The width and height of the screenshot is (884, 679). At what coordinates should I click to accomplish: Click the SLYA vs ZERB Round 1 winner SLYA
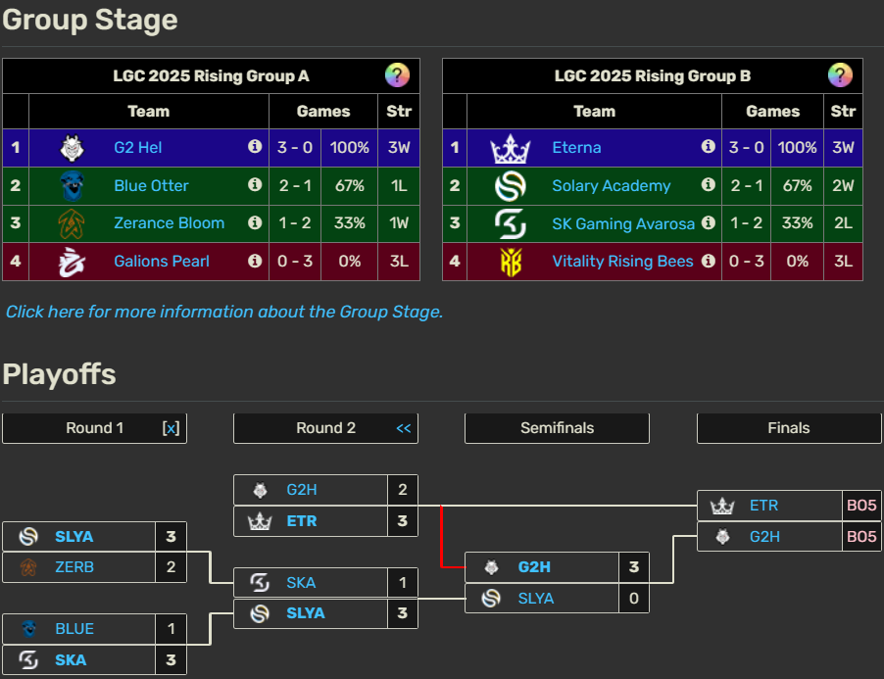click(74, 537)
